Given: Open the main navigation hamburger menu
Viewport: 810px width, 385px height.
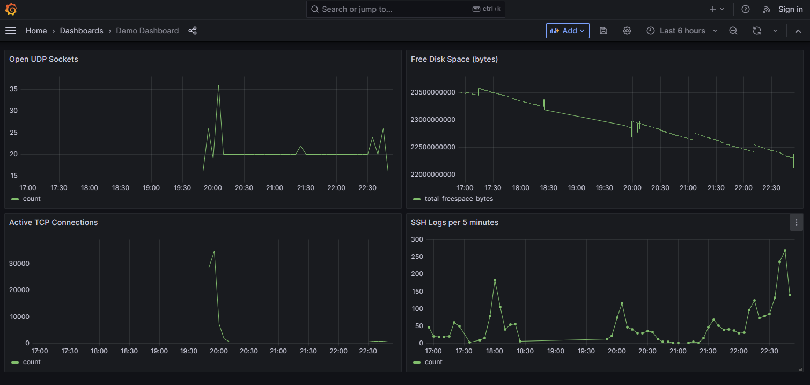Looking at the screenshot, I should point(11,31).
